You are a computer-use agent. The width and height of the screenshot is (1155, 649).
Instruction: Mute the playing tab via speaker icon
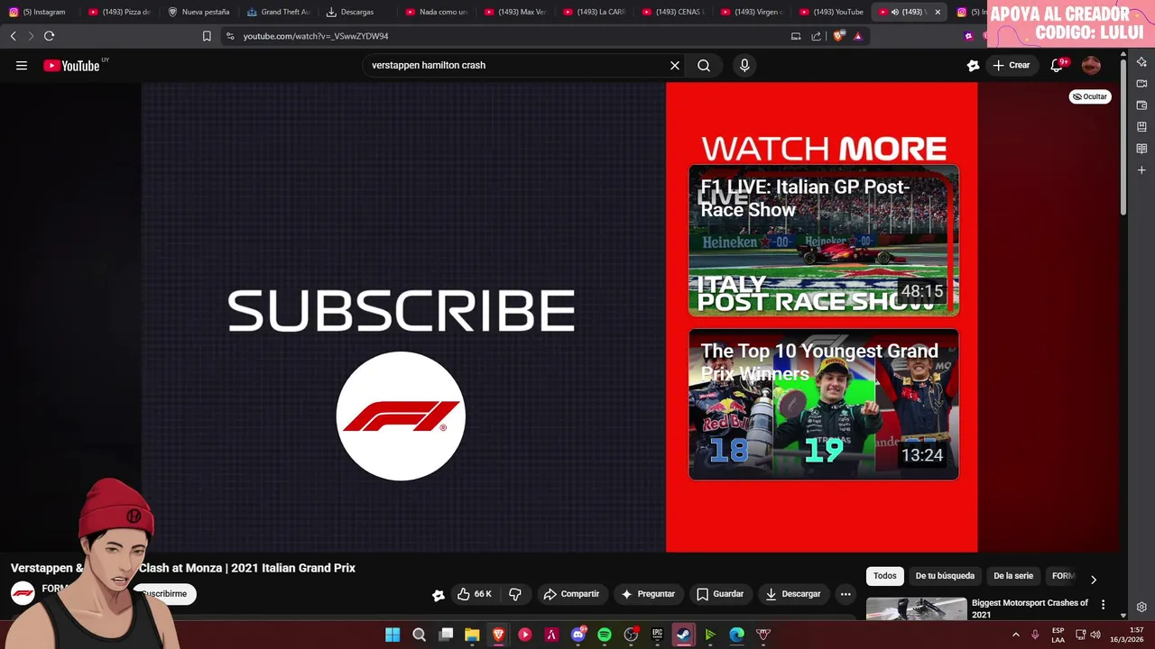pyautogui.click(x=894, y=12)
